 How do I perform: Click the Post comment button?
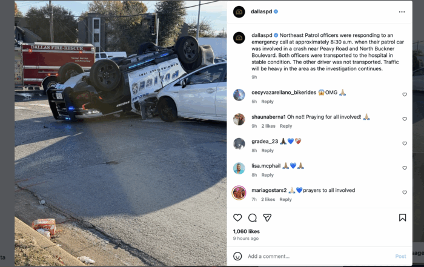pos(400,256)
